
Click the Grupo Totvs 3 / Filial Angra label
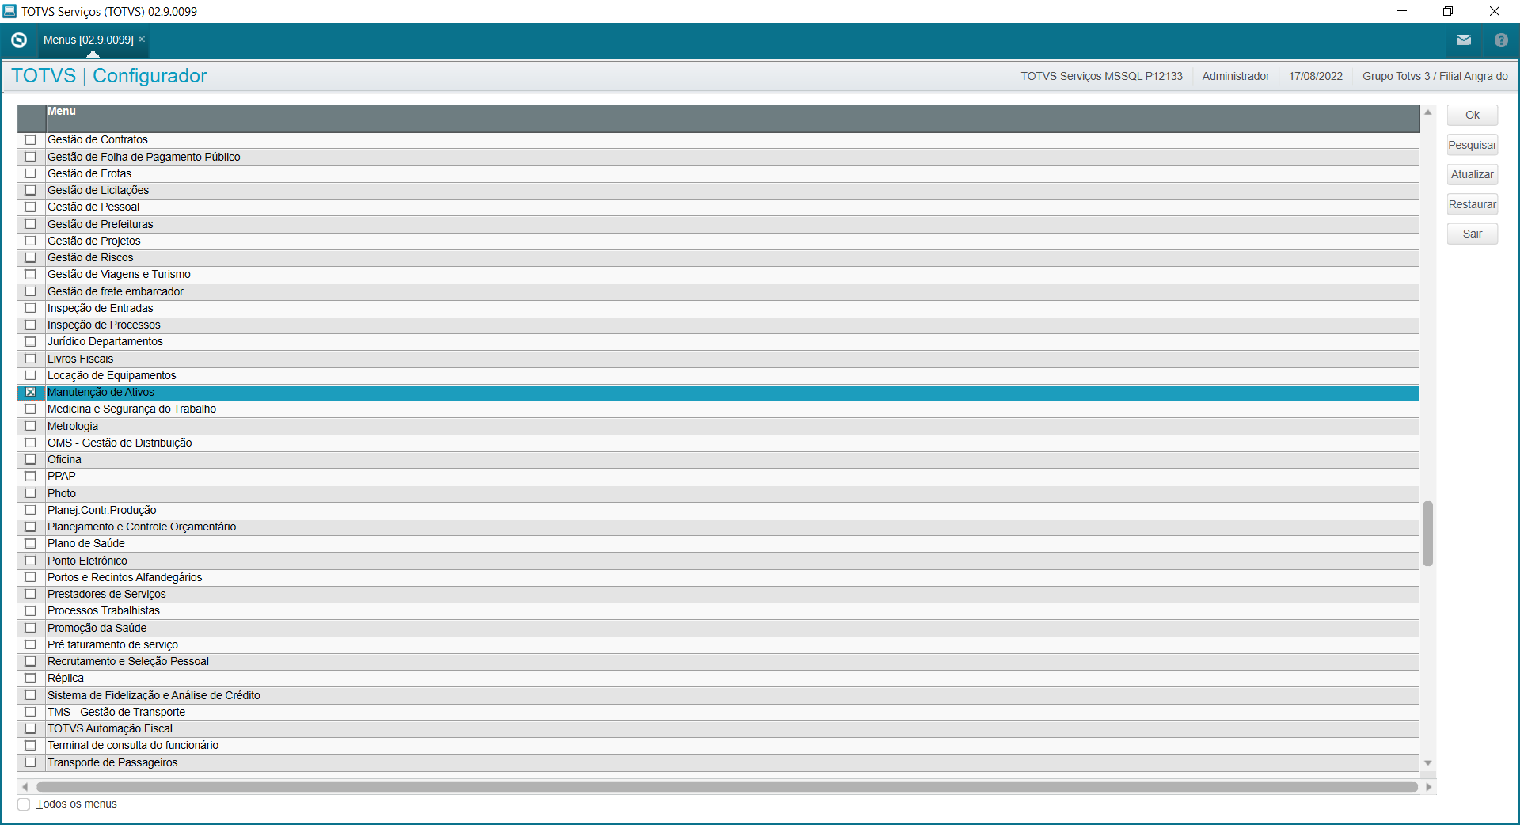(1435, 77)
